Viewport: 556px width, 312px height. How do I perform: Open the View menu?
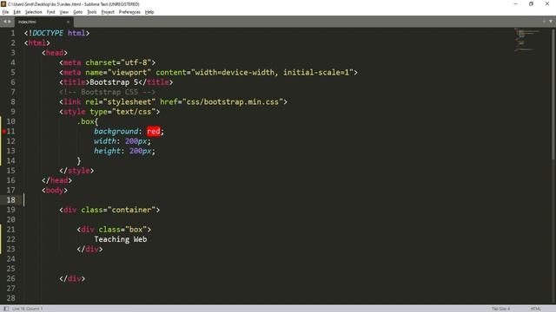click(63, 12)
